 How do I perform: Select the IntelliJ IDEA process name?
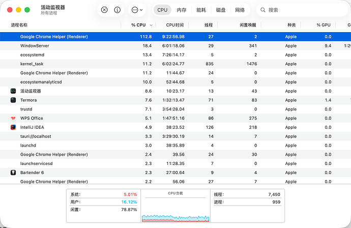[x=32, y=127]
